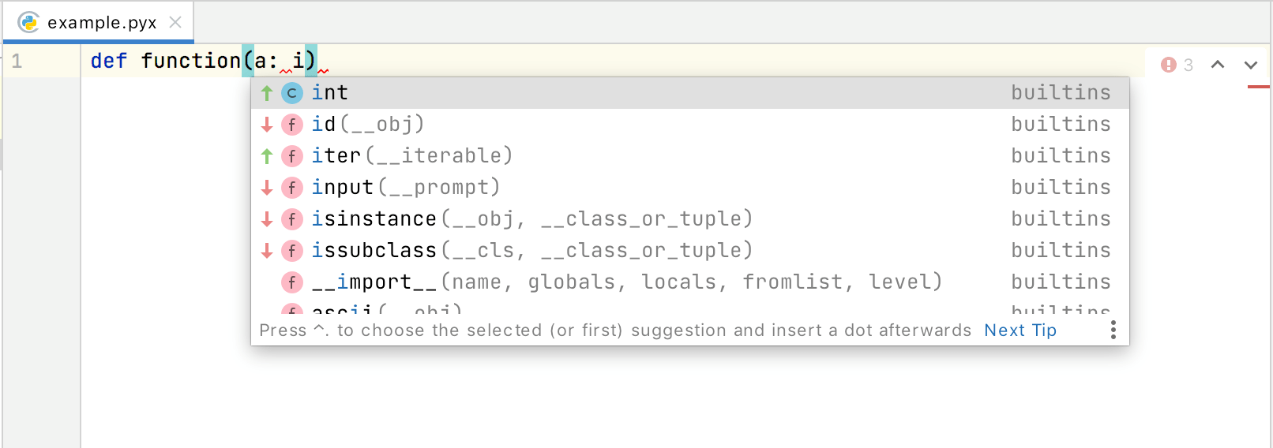Click the red error stripe mark on scrollbar
The image size is (1273, 448).
tap(1259, 87)
